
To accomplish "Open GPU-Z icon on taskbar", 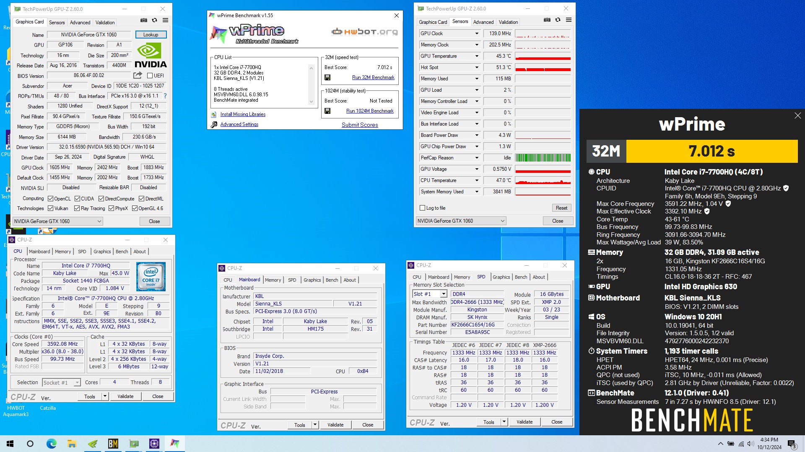I will pyautogui.click(x=134, y=444).
